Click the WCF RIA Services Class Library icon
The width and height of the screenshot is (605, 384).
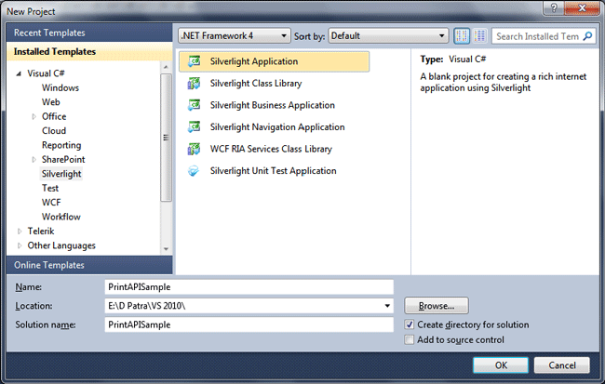coord(194,149)
